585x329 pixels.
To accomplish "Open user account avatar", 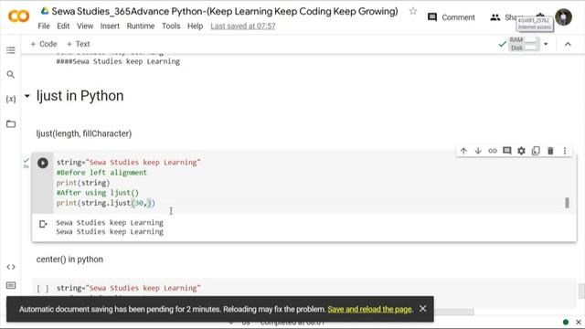I will [563, 16].
